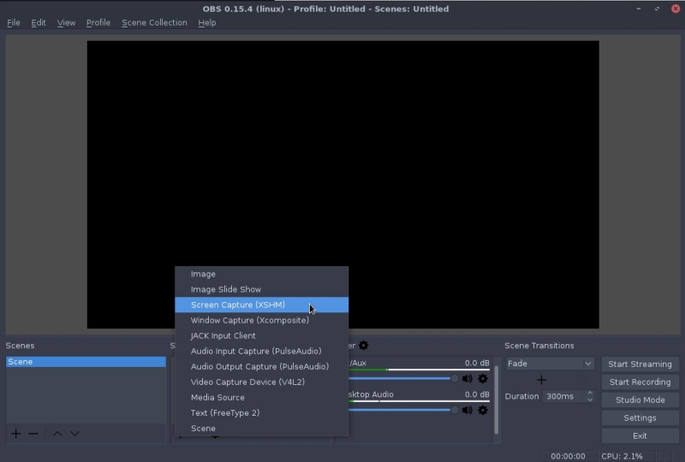This screenshot has height=462, width=685.
Task: Click the 00:00:00 timer in status bar
Action: tap(568, 456)
